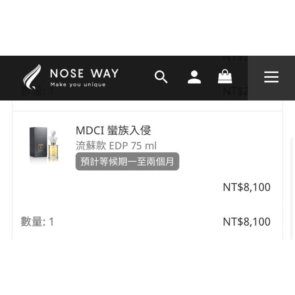The height and width of the screenshot is (295, 295).
Task: Open the user account icon
Action: 194,77
